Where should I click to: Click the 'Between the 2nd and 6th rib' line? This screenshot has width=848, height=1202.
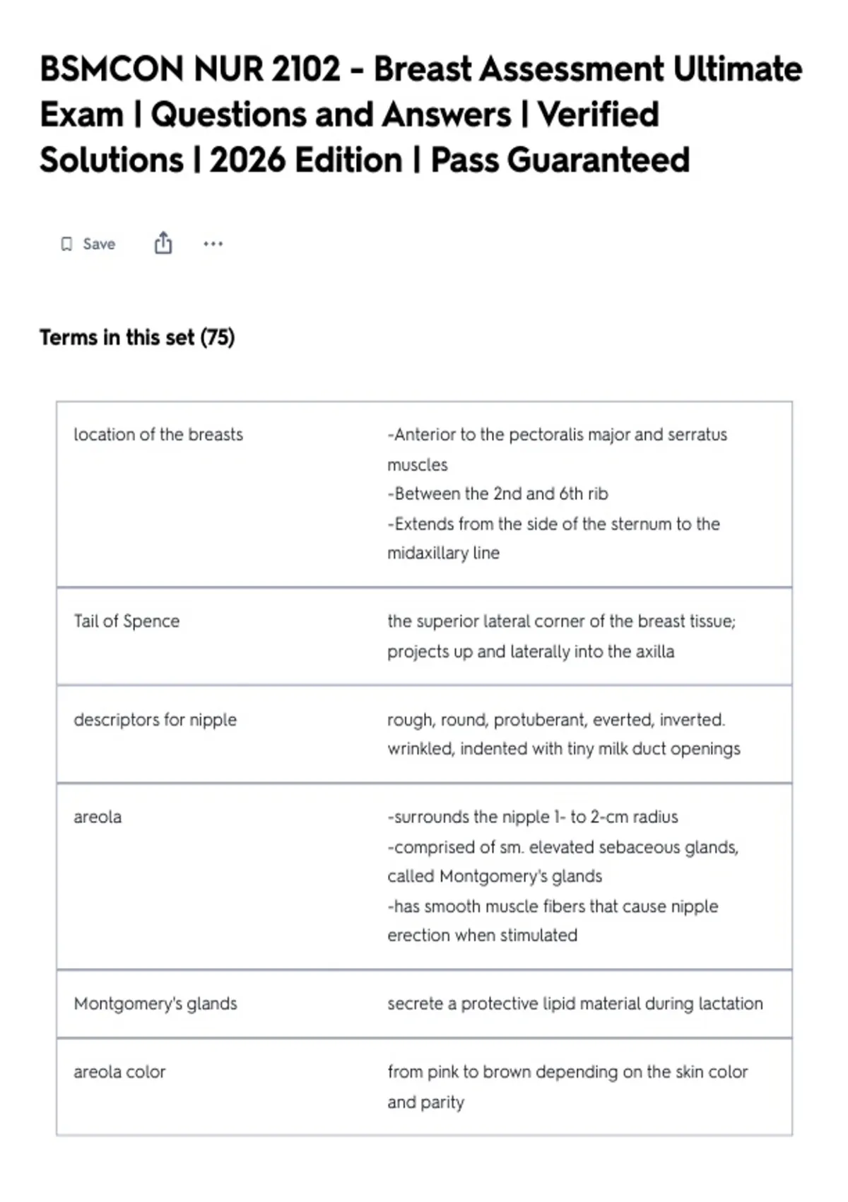point(498,494)
